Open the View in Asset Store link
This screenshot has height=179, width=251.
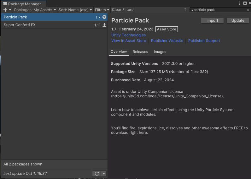click(129, 41)
